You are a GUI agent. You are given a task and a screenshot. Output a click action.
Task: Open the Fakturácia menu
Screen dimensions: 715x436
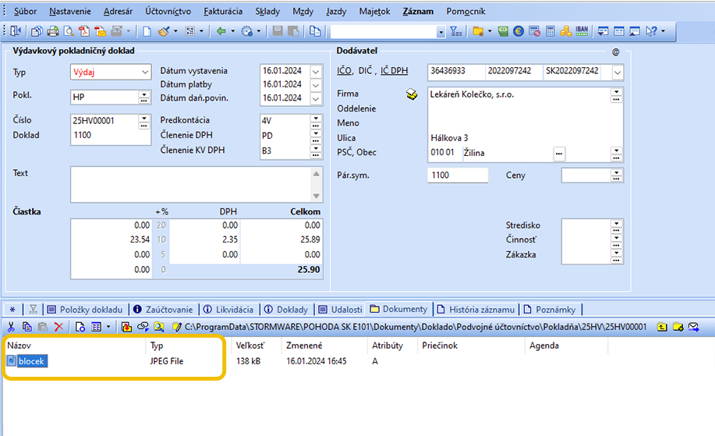pos(223,12)
